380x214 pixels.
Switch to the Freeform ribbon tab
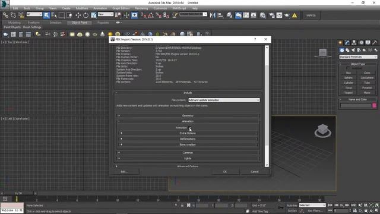pyautogui.click(x=34, y=23)
